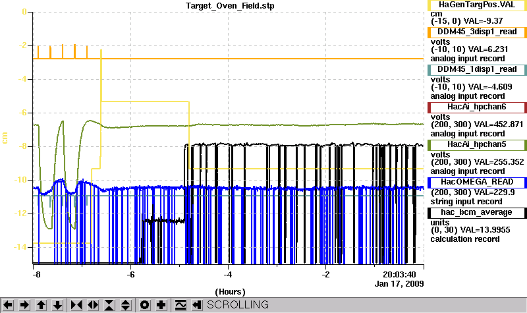The image size is (527, 313).
Task: Click the 20:03:40 timestamp on the x-axis
Action: click(x=400, y=275)
